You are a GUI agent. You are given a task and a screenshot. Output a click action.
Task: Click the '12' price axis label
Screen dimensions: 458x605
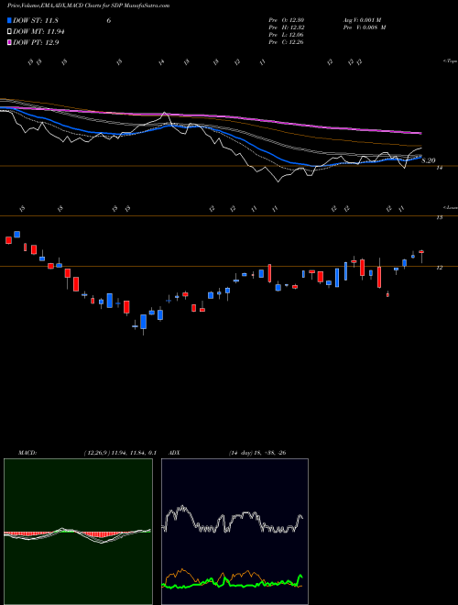pyautogui.click(x=439, y=268)
